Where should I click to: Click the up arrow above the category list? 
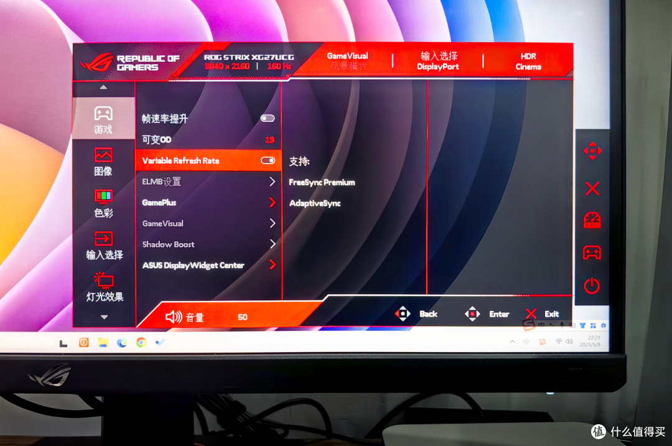pos(103,87)
